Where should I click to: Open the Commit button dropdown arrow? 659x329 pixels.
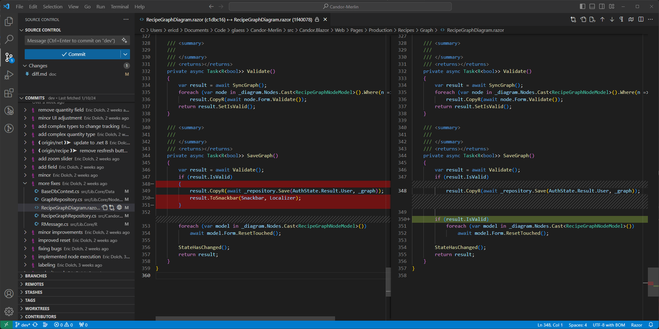click(125, 54)
